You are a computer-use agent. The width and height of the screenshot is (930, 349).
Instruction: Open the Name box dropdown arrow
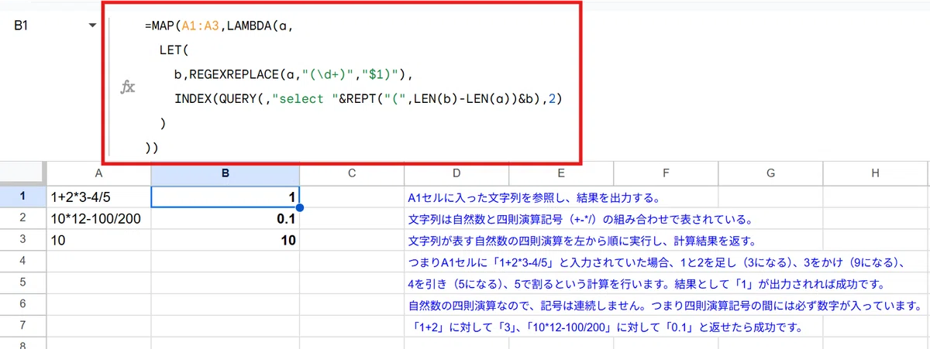coord(93,26)
